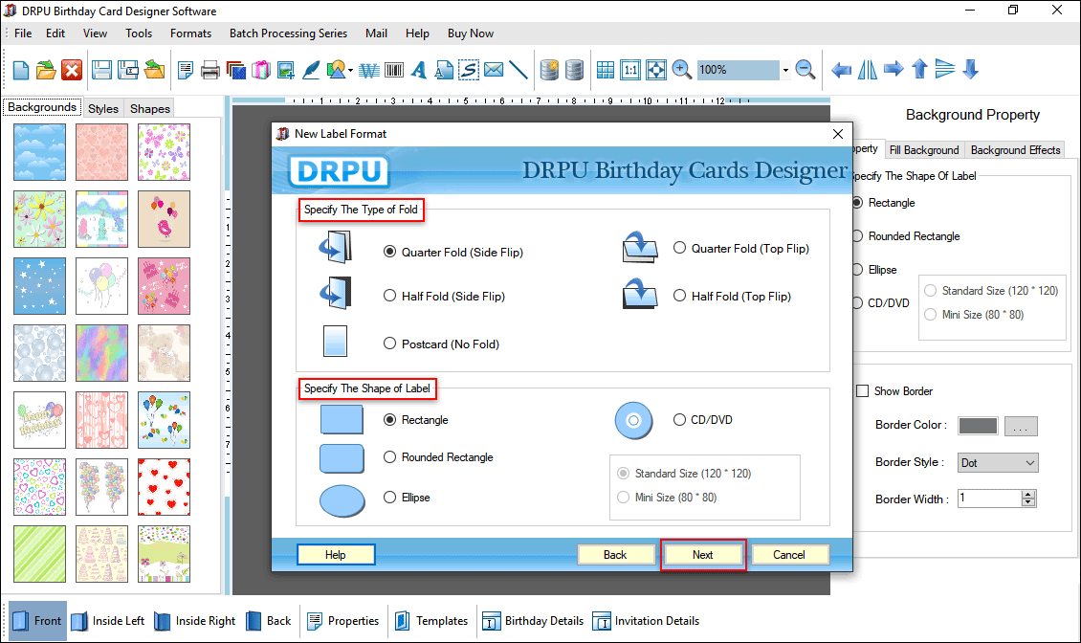
Task: Open the zoom percentage dropdown arrow
Action: pos(785,70)
